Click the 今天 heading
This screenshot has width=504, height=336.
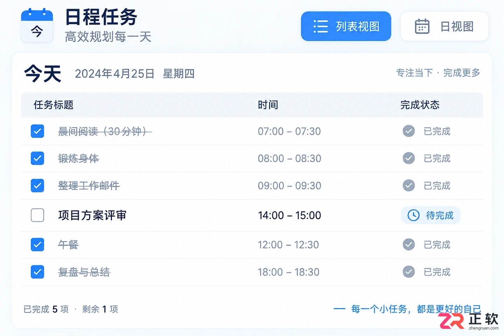43,73
